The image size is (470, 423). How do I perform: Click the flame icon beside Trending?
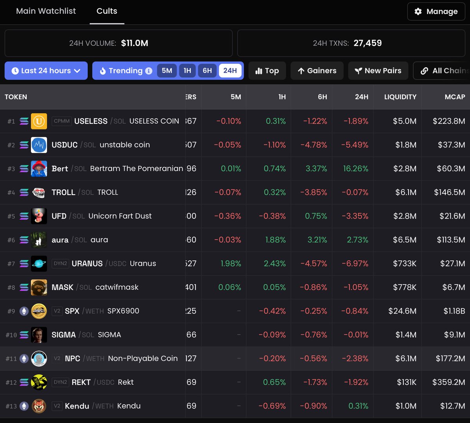[x=103, y=71]
